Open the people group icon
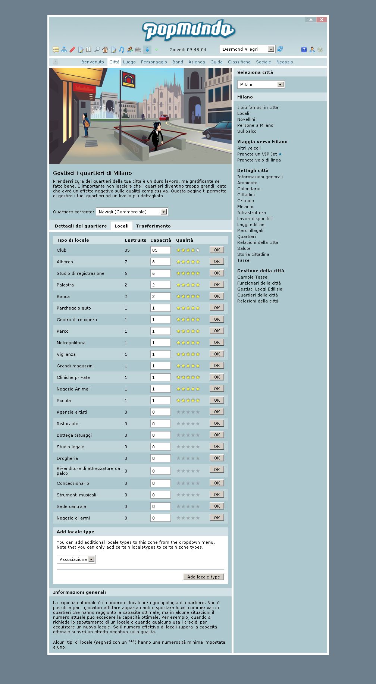Image resolution: width=376 pixels, height=684 pixels. pyautogui.click(x=130, y=49)
